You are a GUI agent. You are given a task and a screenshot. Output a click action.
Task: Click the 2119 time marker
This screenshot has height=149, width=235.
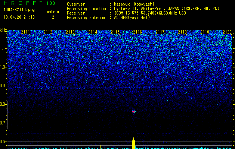[205, 32]
